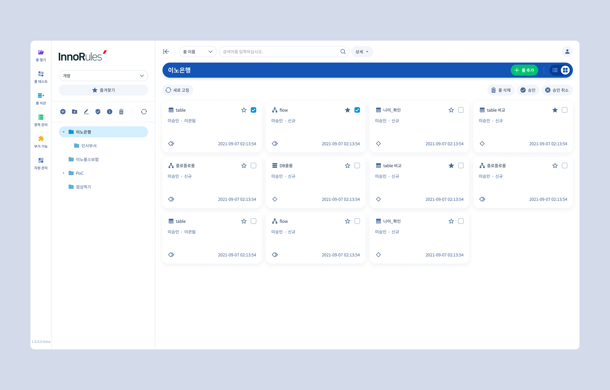The image size is (610, 390).
Task: Favorite the first table card star
Action: tap(244, 110)
